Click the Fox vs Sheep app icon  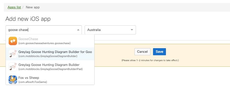13,80
